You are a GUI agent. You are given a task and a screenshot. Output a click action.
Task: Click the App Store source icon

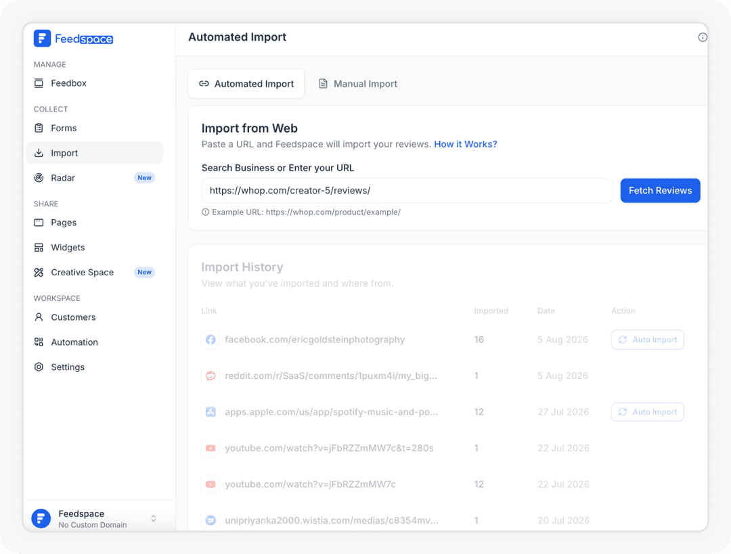pos(211,412)
